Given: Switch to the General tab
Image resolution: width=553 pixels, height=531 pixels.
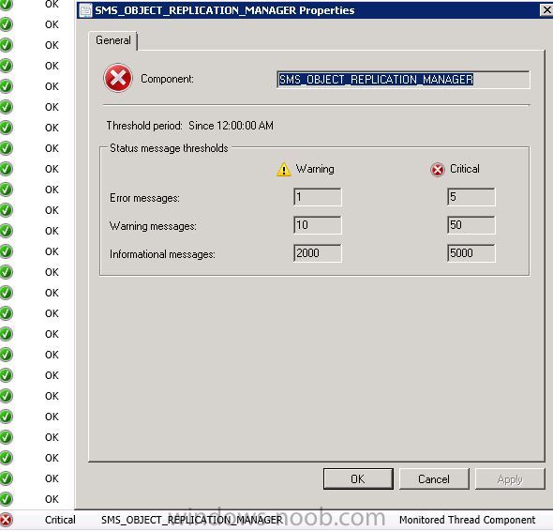Looking at the screenshot, I should click(112, 40).
